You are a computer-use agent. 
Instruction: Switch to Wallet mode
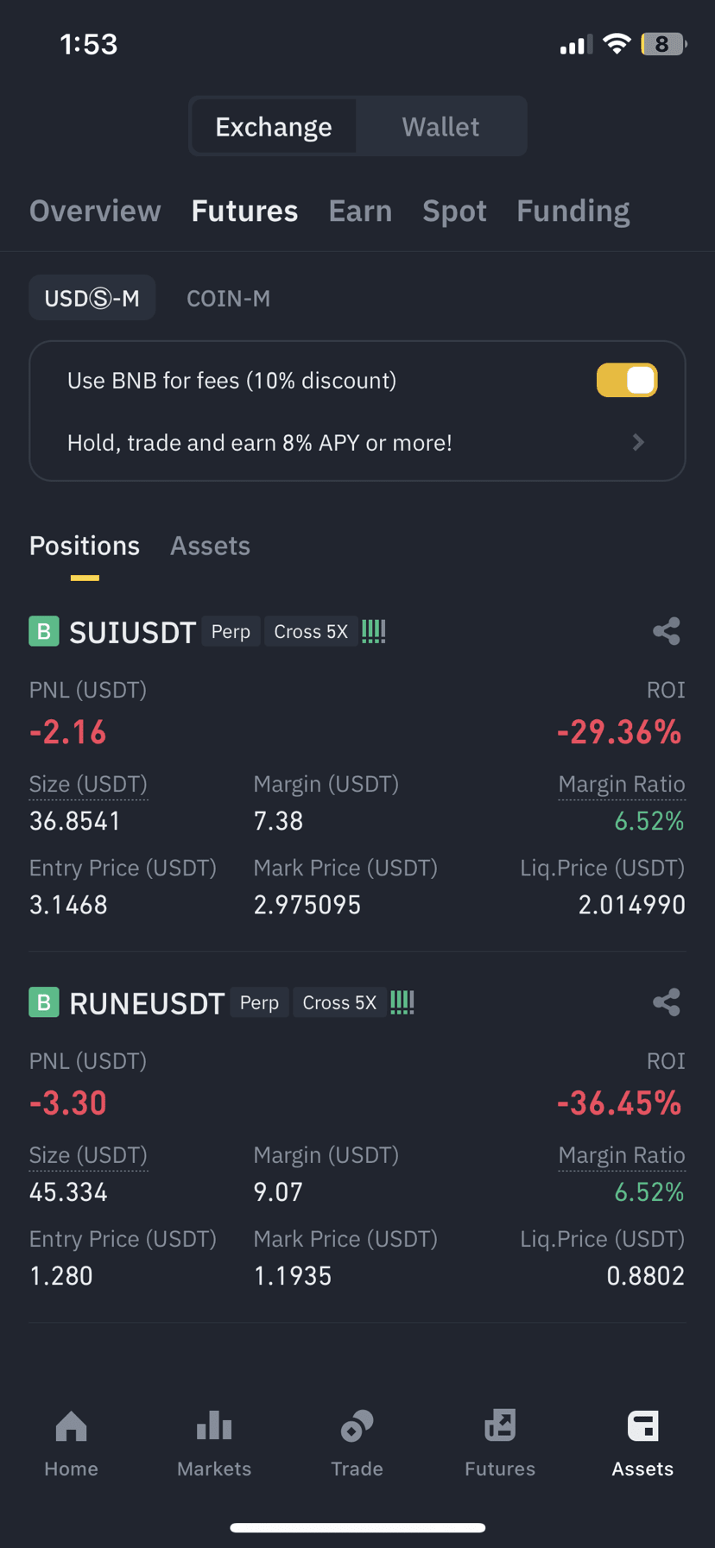[440, 127]
